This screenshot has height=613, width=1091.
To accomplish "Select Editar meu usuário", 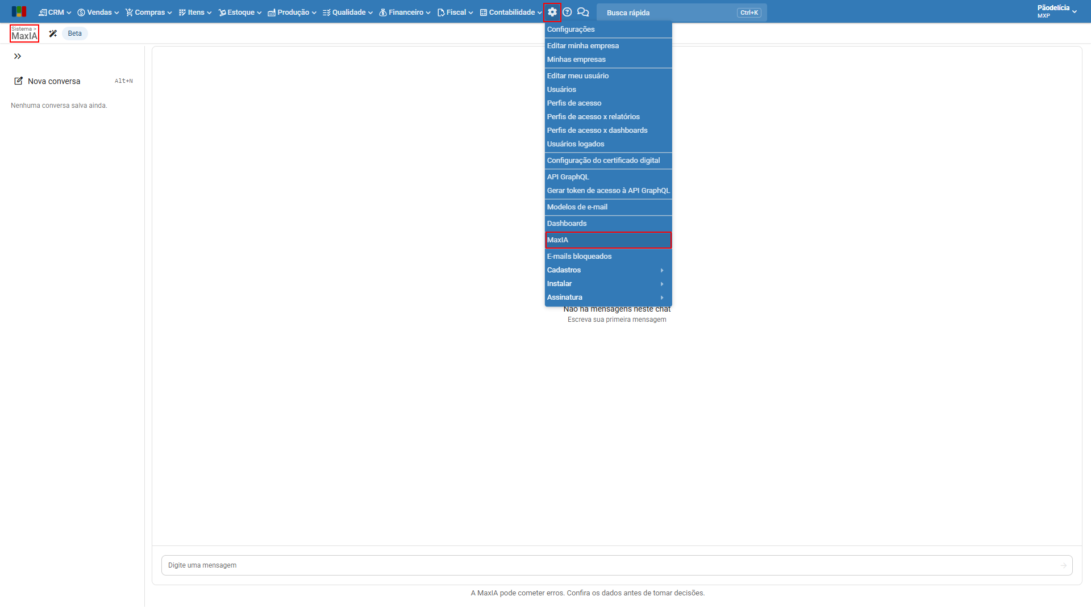I will [x=608, y=76].
